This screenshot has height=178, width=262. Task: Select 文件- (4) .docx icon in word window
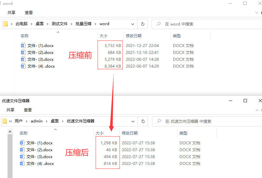pos(23,66)
